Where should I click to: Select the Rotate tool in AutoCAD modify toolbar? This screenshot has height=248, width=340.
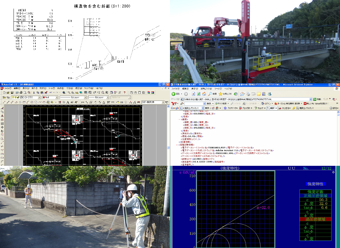tap(2, 131)
